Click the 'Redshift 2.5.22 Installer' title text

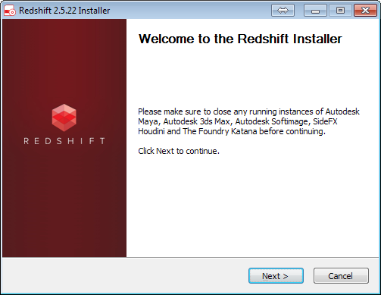[64, 11]
